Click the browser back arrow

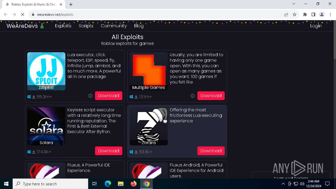(x=6, y=14)
